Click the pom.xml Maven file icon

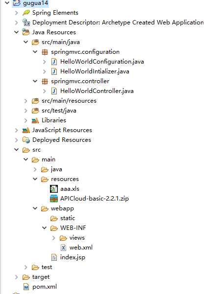[x=26, y=287]
